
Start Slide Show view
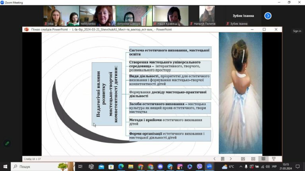[274, 159]
